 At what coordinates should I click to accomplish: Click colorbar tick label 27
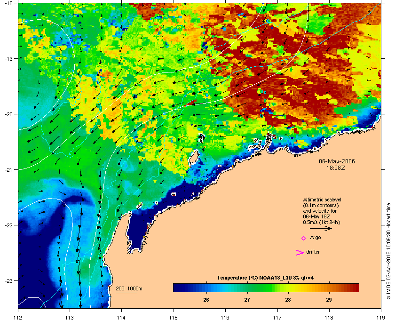tap(247, 300)
